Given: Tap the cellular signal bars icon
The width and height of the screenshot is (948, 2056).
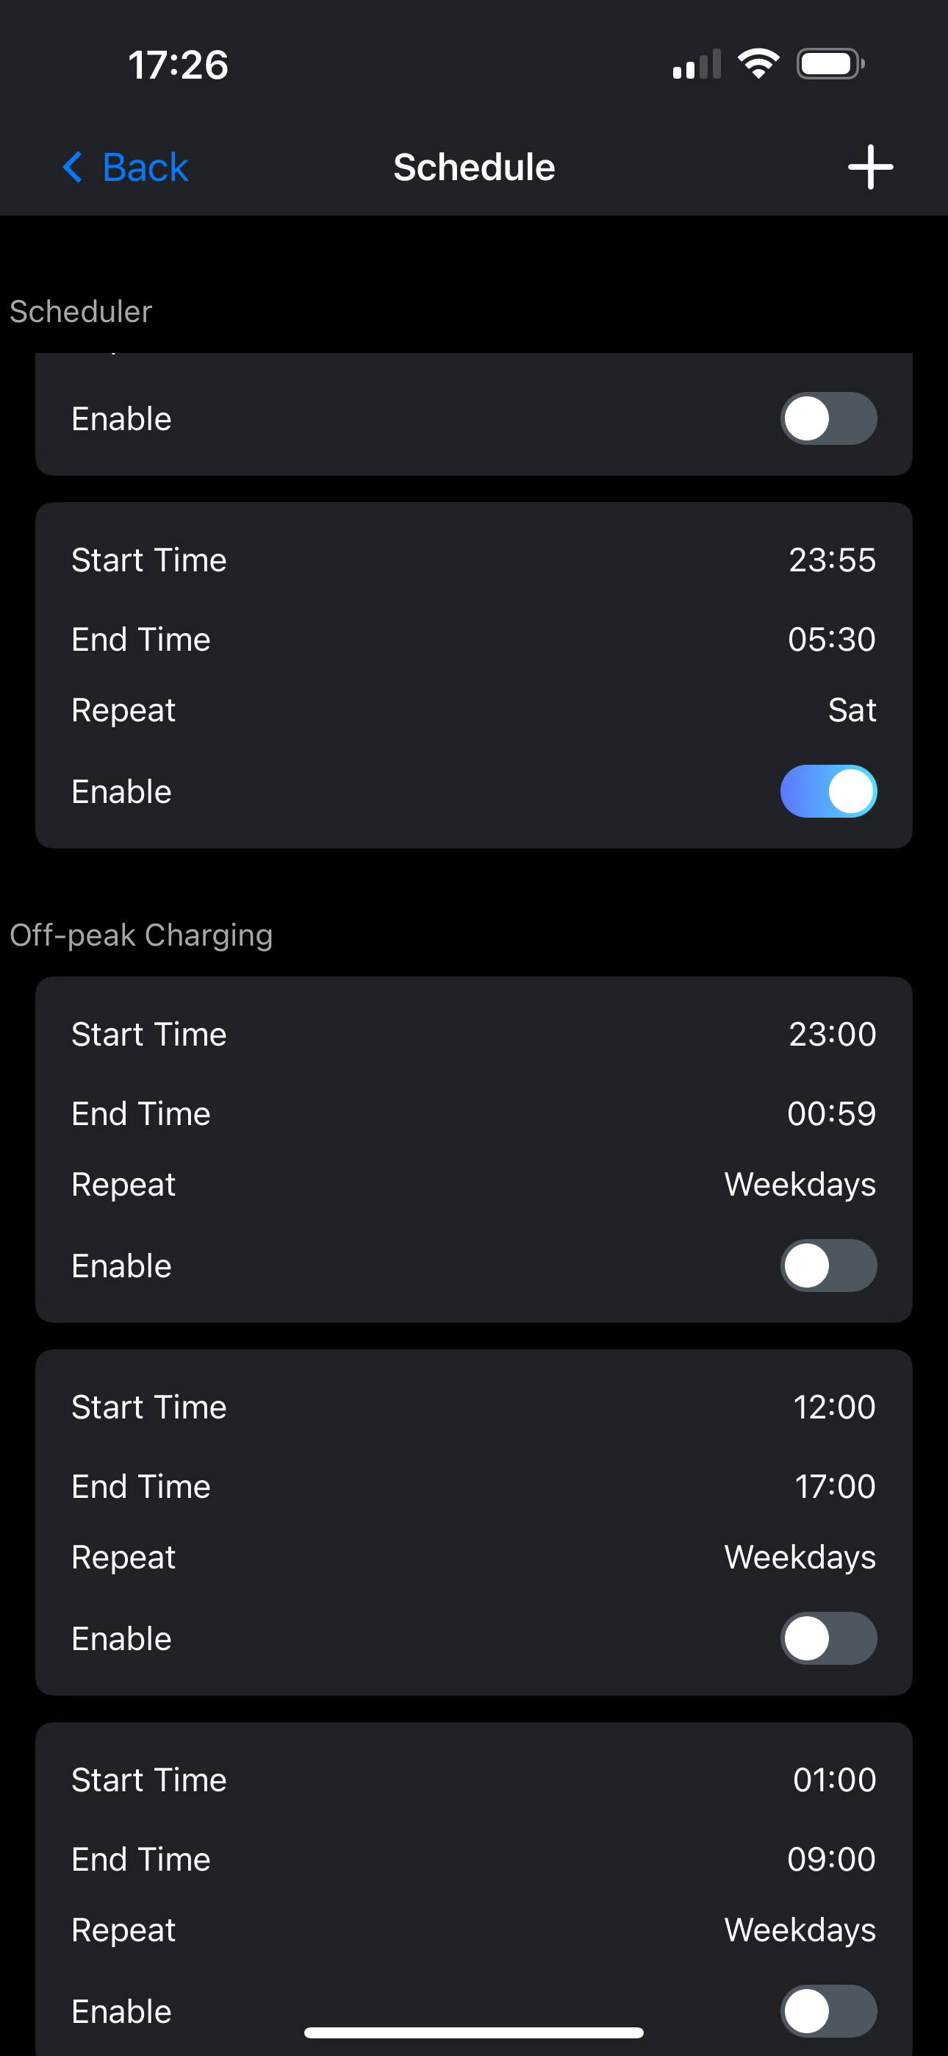Looking at the screenshot, I should [x=697, y=64].
